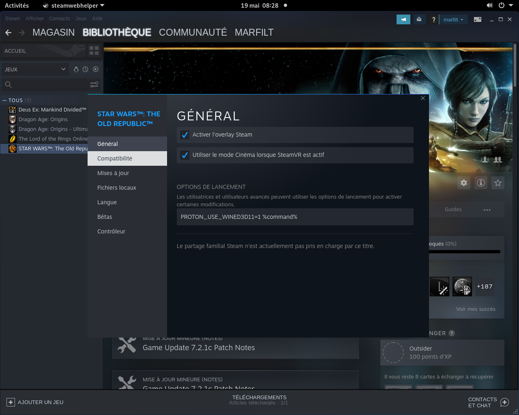The width and height of the screenshot is (519, 415).
Task: Open the system power menu icon
Action: (x=502, y=5)
